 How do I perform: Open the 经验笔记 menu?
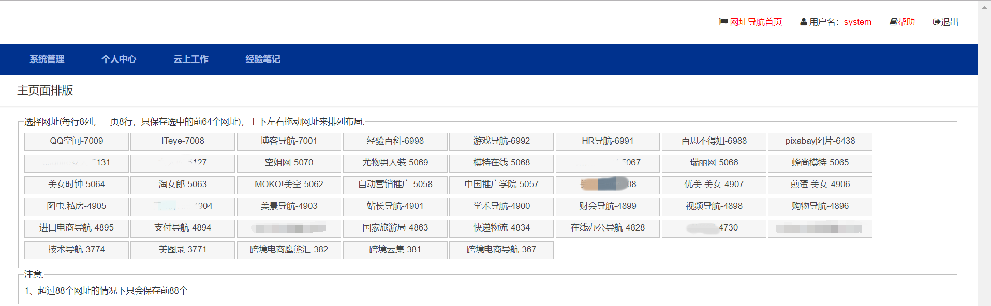click(263, 59)
